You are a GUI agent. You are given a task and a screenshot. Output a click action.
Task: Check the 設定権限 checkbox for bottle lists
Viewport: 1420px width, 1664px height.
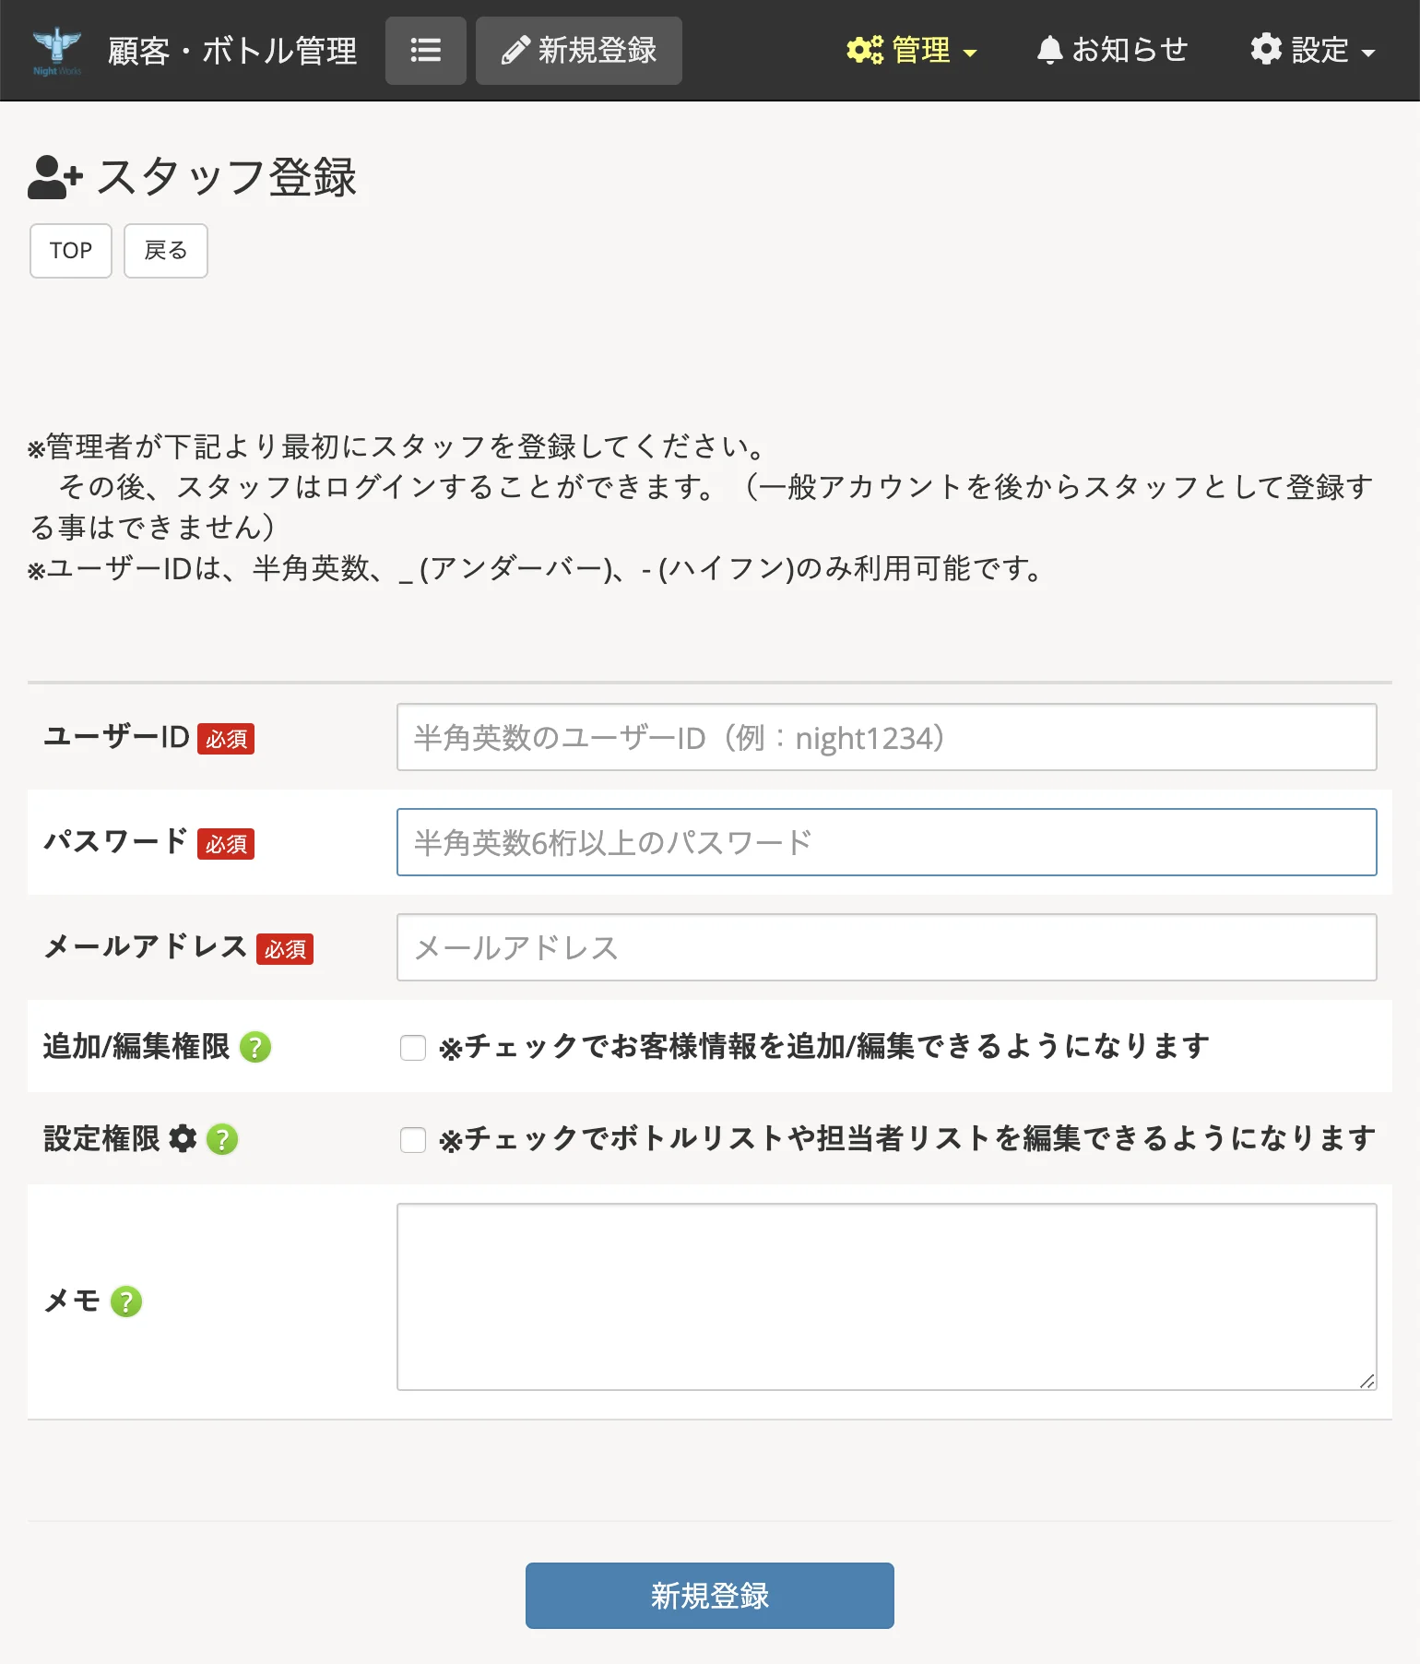point(413,1140)
